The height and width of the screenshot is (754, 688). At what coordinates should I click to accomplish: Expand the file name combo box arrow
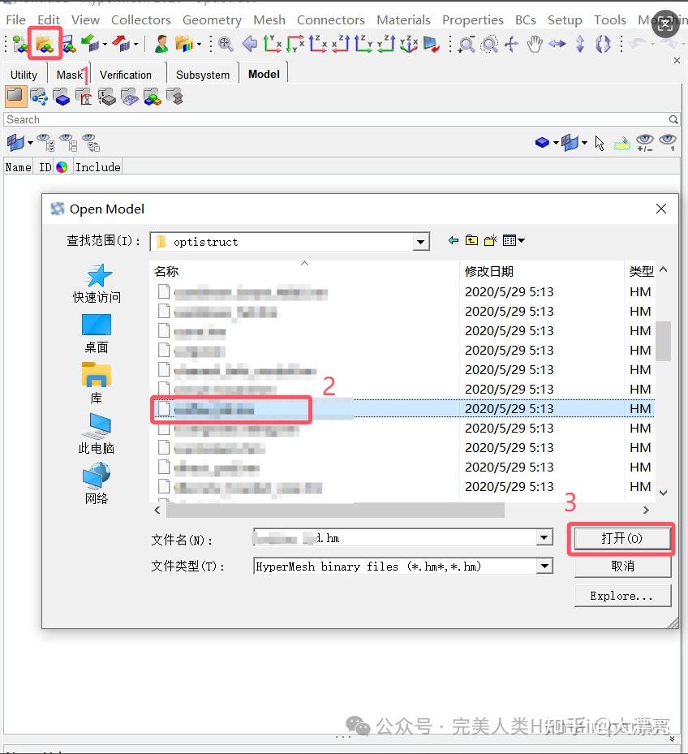pos(544,537)
